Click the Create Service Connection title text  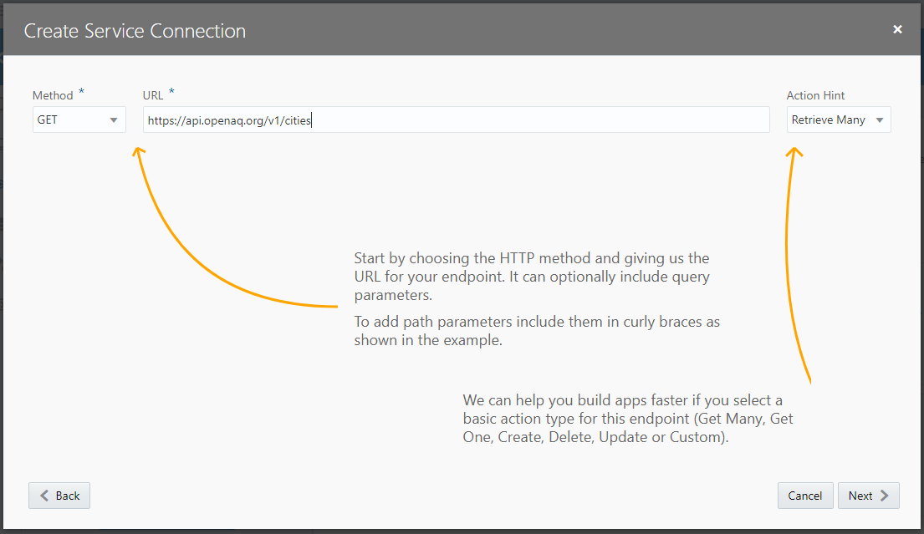(135, 32)
